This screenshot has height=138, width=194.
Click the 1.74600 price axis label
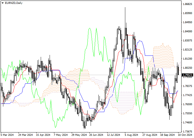pyautogui.click(x=187, y=123)
